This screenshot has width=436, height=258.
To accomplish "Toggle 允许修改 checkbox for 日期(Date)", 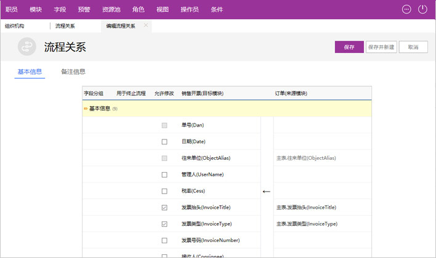I will coord(164,142).
